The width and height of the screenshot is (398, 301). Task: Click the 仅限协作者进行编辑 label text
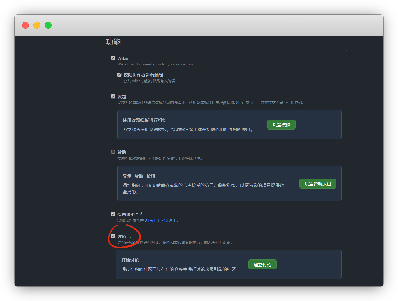[143, 75]
